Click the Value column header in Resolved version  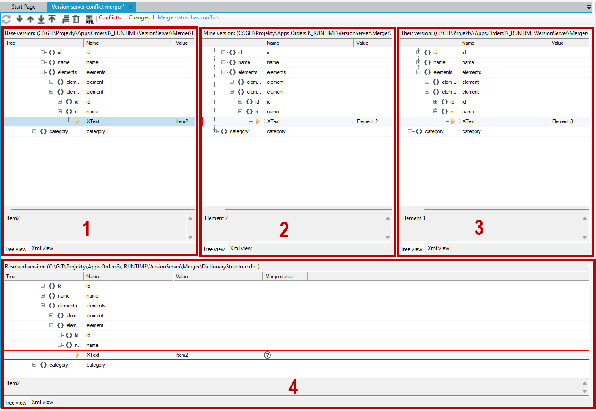click(218, 277)
